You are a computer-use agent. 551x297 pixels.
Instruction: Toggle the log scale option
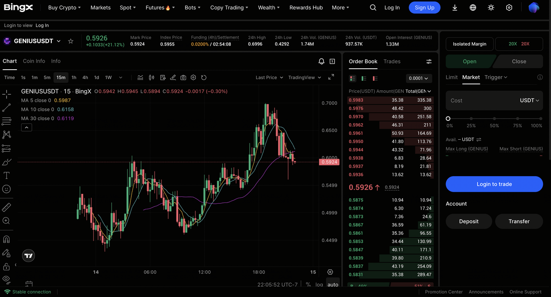319,285
